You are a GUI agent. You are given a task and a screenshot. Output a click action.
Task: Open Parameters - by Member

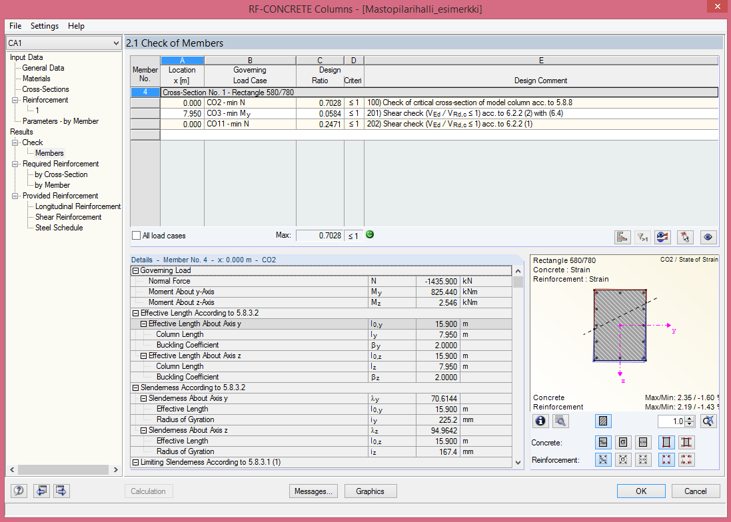click(61, 121)
